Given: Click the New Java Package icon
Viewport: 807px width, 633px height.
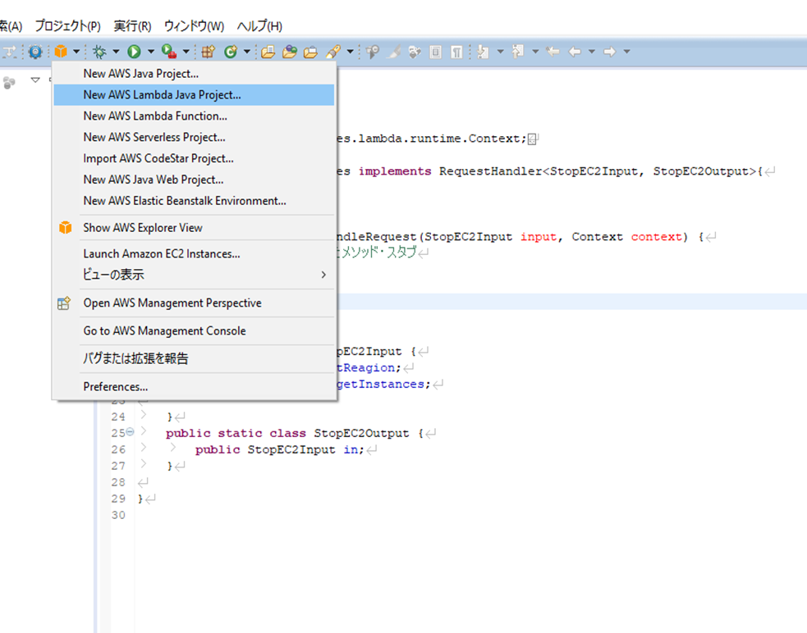Looking at the screenshot, I should coord(208,52).
